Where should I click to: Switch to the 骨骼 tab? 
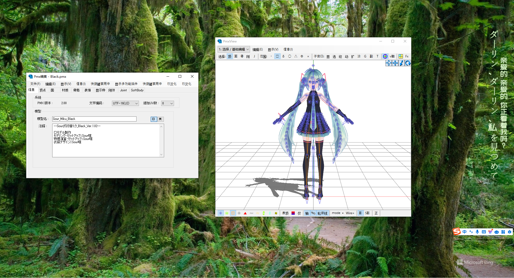76,90
